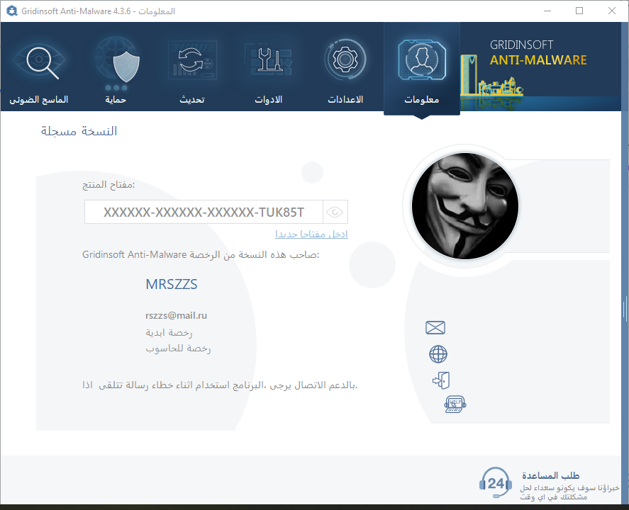Show the hidden product key with eye icon
The height and width of the screenshot is (510, 629).
(x=335, y=212)
